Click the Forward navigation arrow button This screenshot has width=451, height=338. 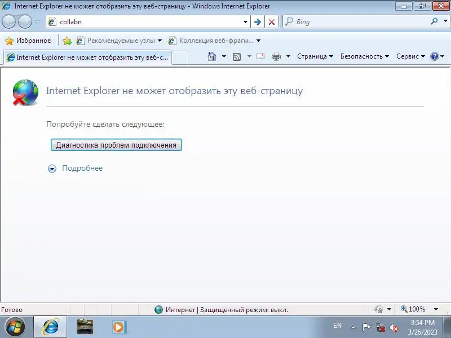coord(25,21)
